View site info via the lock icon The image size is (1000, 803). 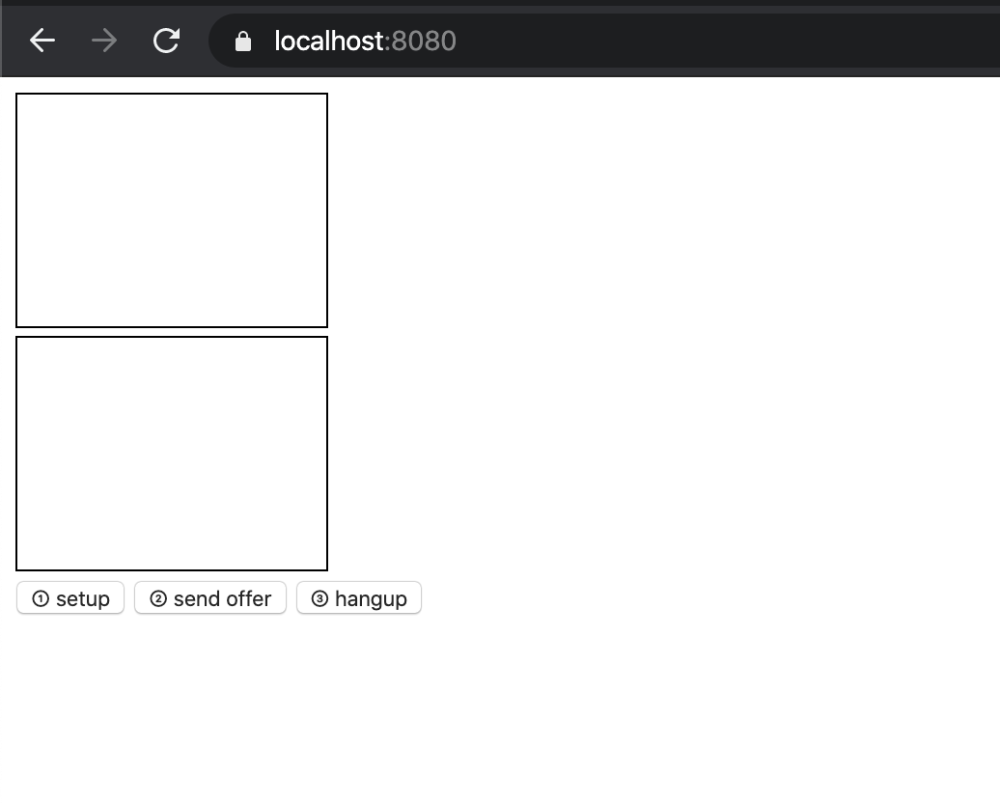click(243, 42)
